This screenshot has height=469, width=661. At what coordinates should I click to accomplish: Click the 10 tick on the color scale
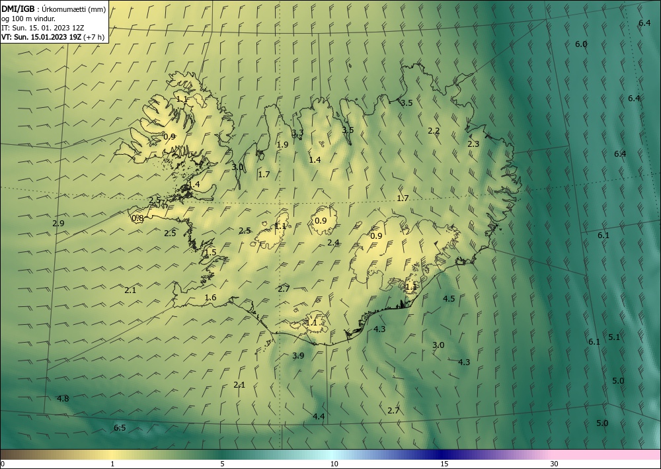[x=334, y=464]
